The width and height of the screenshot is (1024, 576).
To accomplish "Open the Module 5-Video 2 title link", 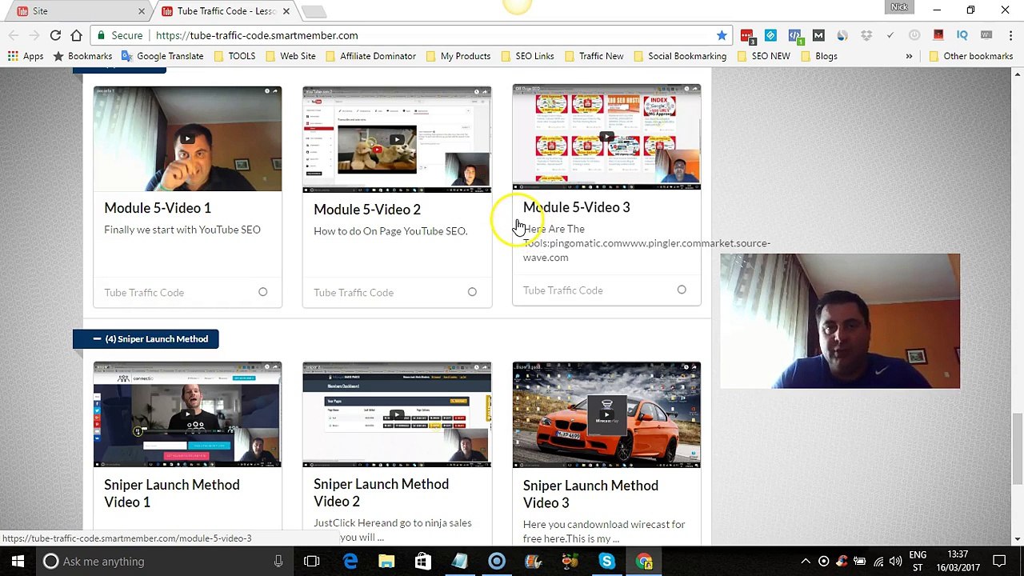I will 367,210.
